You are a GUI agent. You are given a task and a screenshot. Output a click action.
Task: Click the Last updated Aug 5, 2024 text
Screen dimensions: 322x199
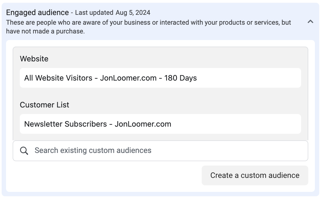113,13
